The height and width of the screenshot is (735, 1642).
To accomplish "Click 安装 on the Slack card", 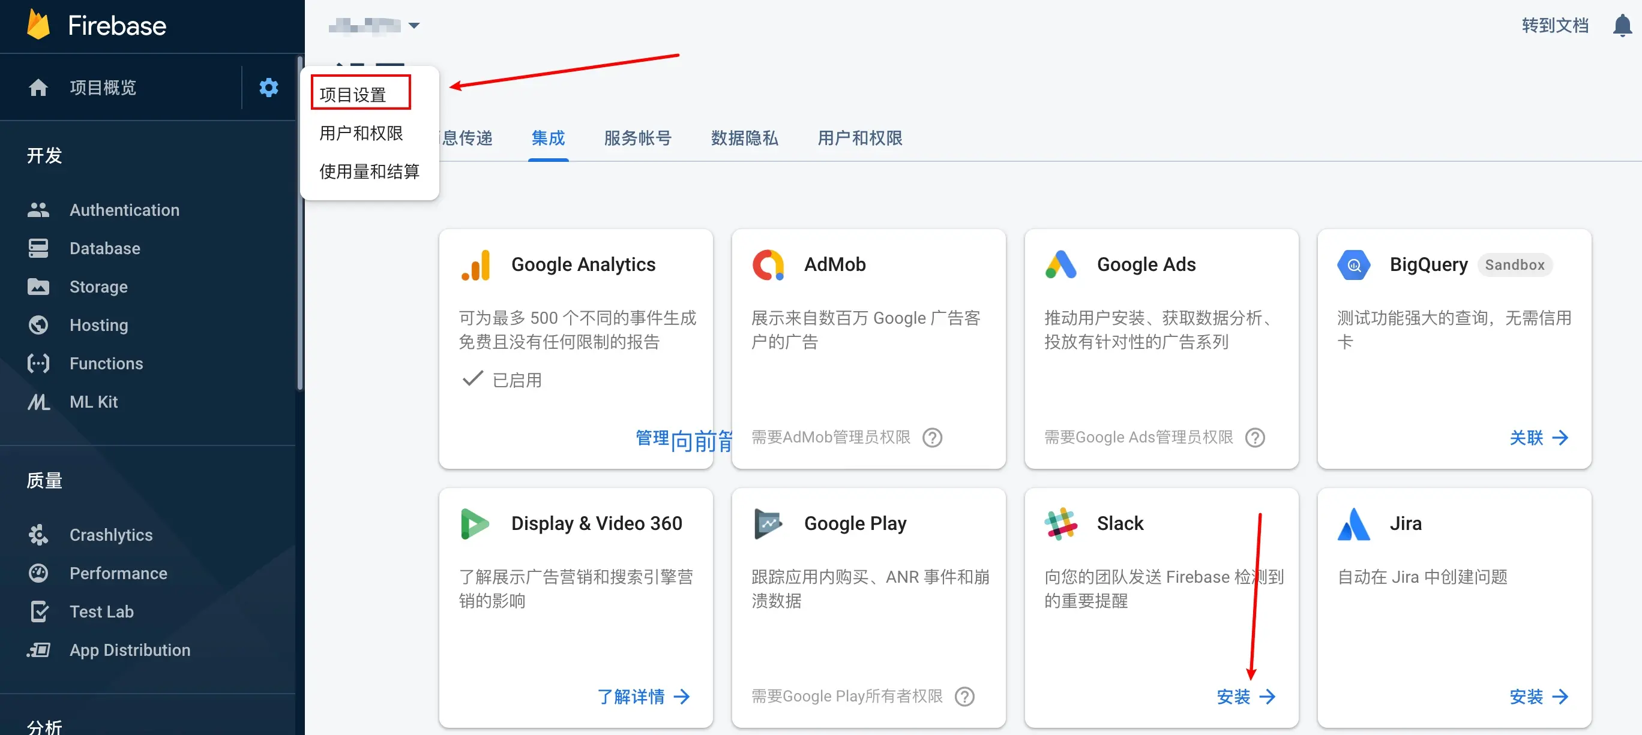I will pyautogui.click(x=1245, y=696).
